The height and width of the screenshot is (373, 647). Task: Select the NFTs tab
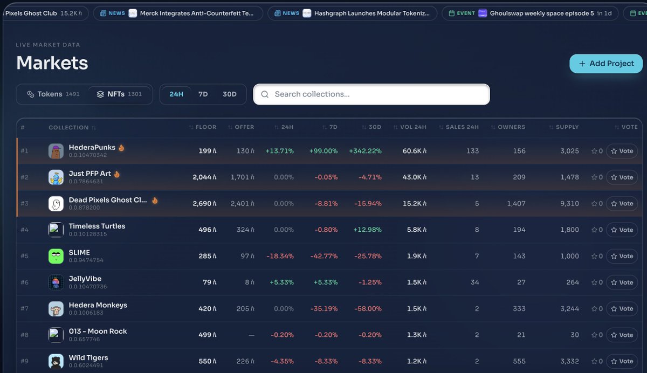pos(119,94)
